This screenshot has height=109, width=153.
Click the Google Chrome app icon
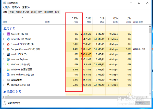[x=8, y=49]
